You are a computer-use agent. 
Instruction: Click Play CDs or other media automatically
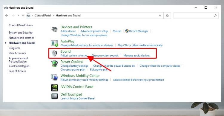(140, 45)
